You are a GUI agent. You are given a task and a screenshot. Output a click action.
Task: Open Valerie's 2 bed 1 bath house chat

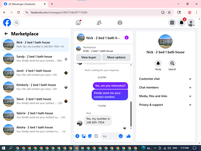[35, 115]
